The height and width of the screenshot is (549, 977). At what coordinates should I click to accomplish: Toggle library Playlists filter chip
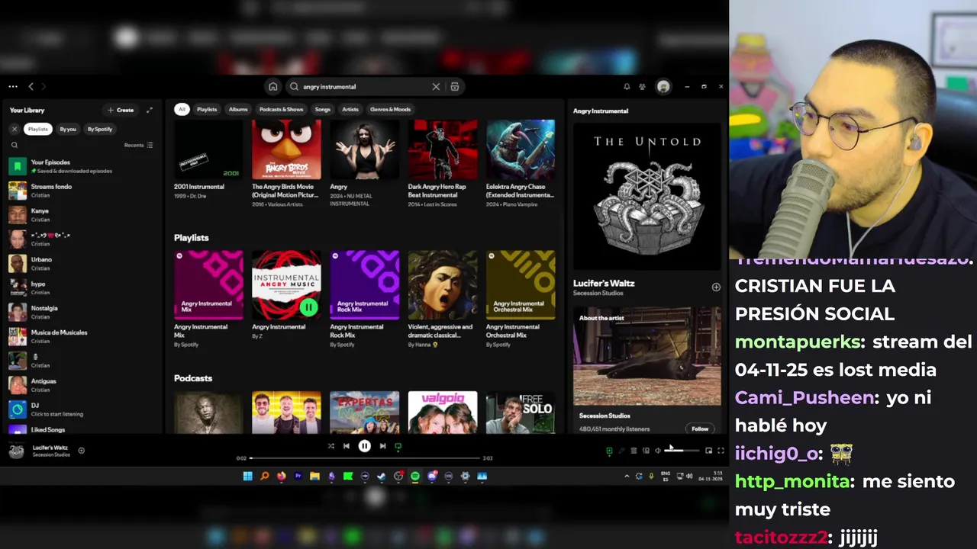(37, 129)
